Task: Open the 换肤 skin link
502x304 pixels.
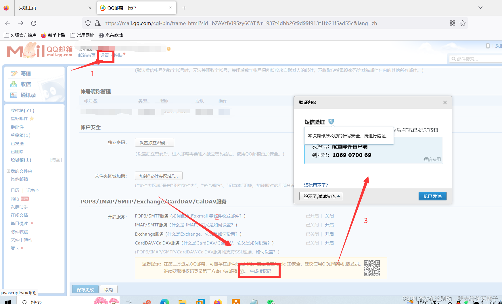Action: point(118,55)
